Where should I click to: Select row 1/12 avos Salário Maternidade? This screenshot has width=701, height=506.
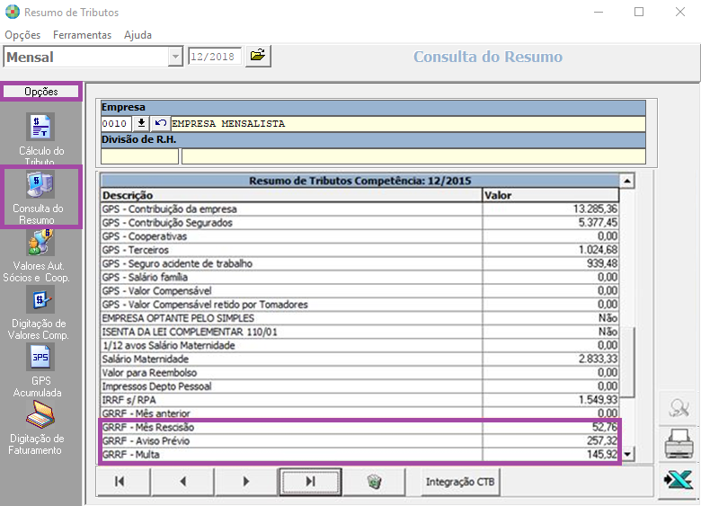click(359, 345)
